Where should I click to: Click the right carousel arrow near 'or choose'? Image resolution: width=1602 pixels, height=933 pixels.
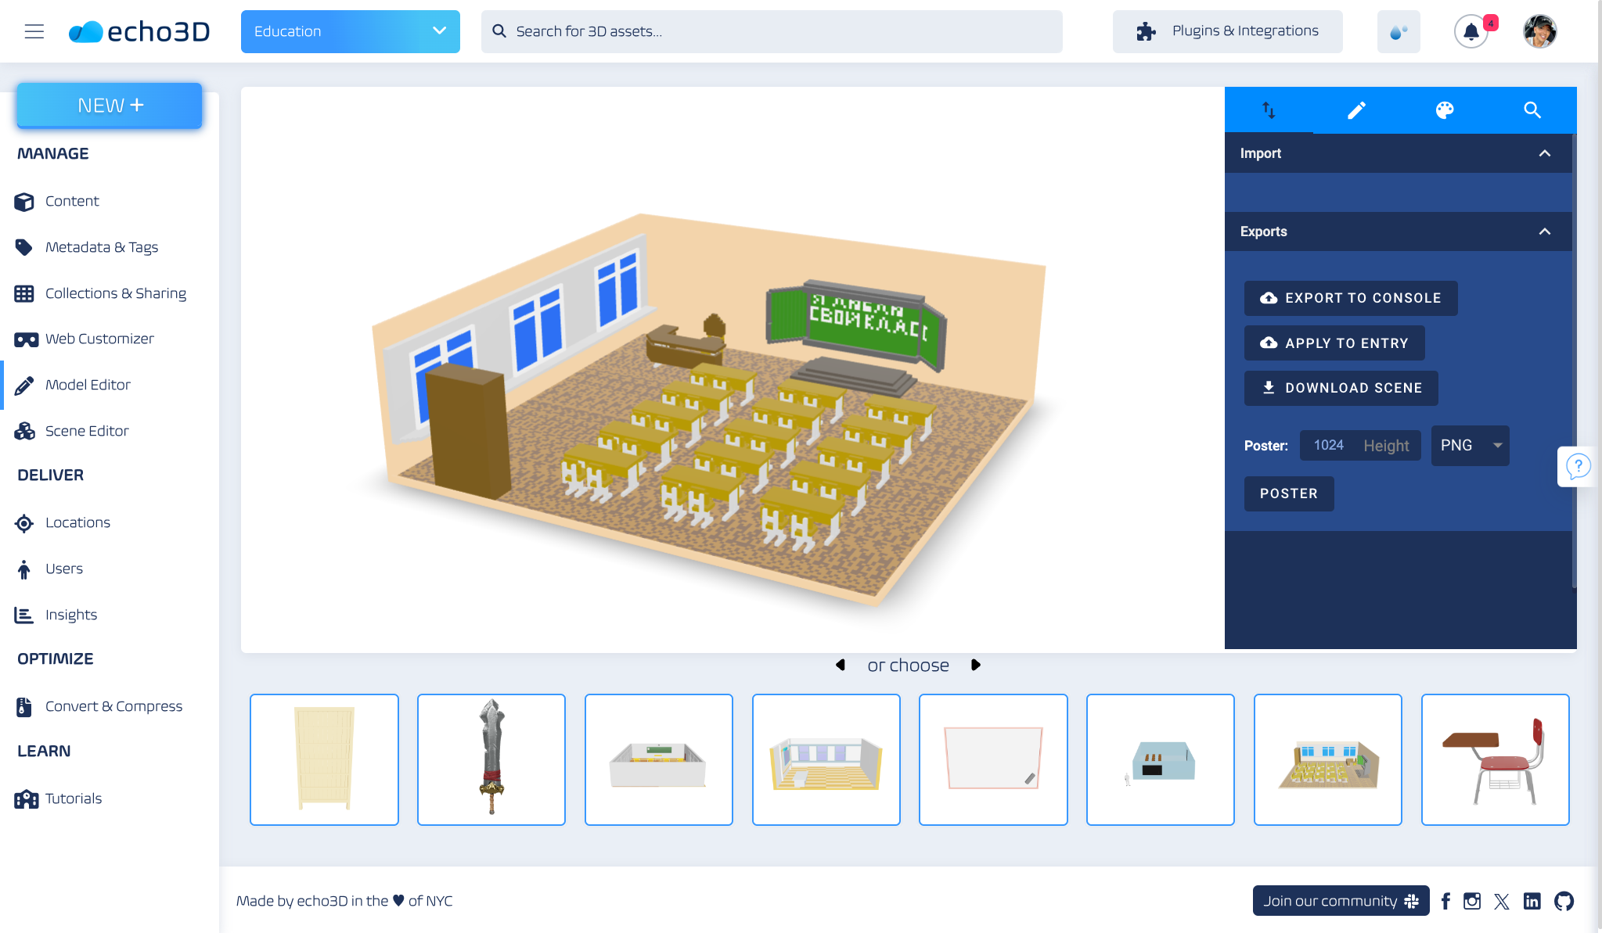[x=975, y=665]
